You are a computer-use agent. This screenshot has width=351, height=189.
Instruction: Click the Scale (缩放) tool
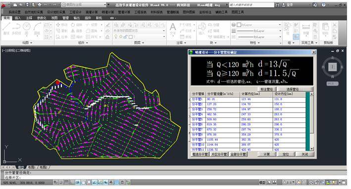click(77, 37)
